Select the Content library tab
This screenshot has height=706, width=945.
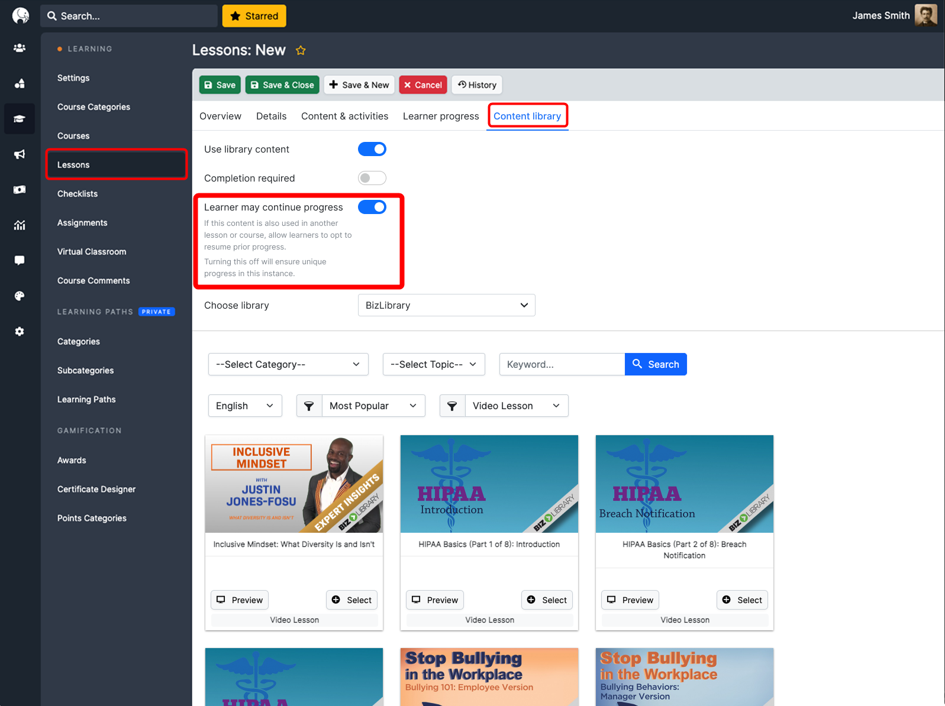527,116
